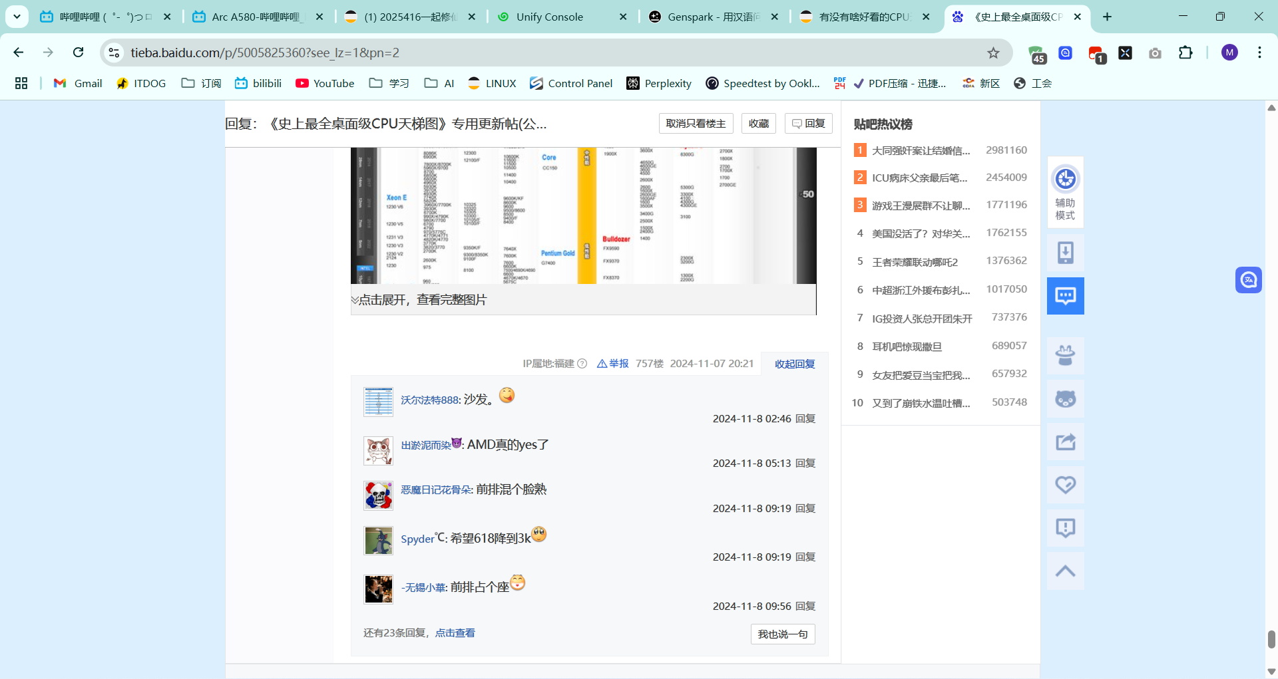Screen dimensions: 1278x679
Task: Bookmark this page with the star icon
Action: [x=993, y=53]
